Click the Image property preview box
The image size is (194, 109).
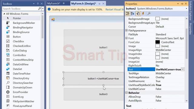[158, 46]
